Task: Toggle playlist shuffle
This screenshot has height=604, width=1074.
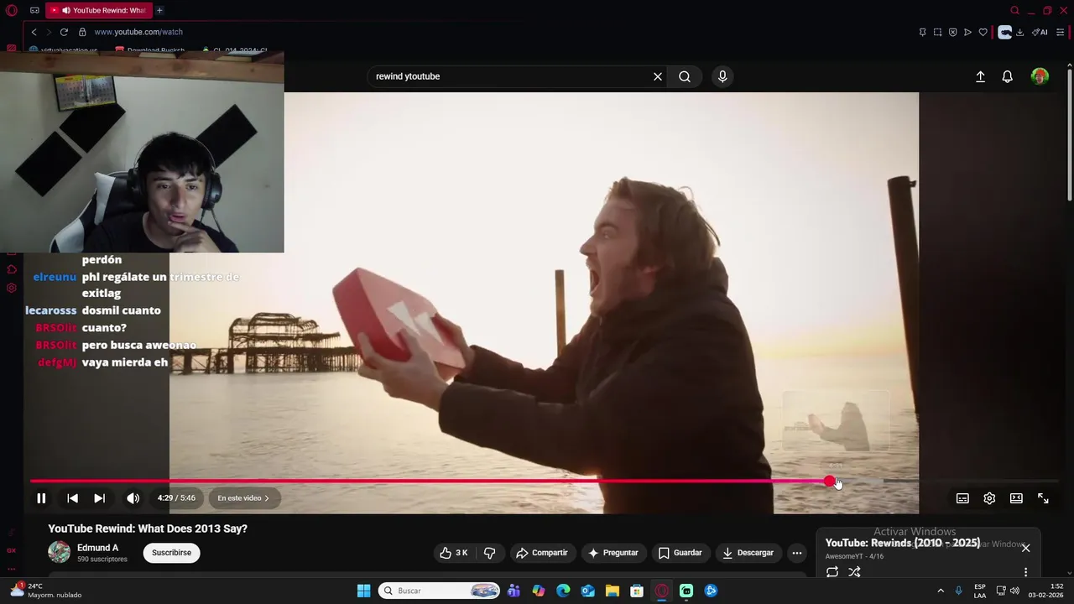Action: click(x=854, y=572)
